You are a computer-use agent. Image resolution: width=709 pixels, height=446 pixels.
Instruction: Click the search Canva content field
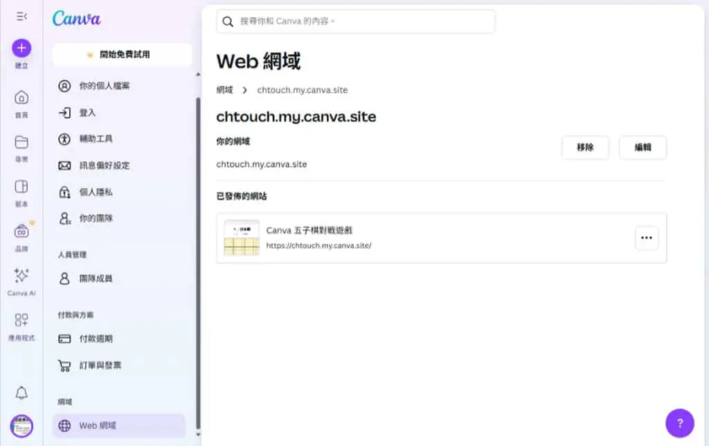click(x=356, y=21)
